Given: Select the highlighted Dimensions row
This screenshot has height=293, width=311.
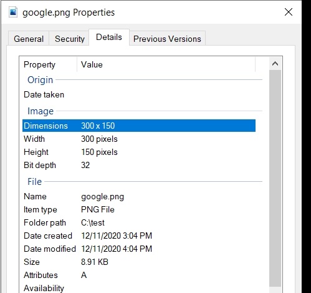Looking at the screenshot, I should click(139, 126).
